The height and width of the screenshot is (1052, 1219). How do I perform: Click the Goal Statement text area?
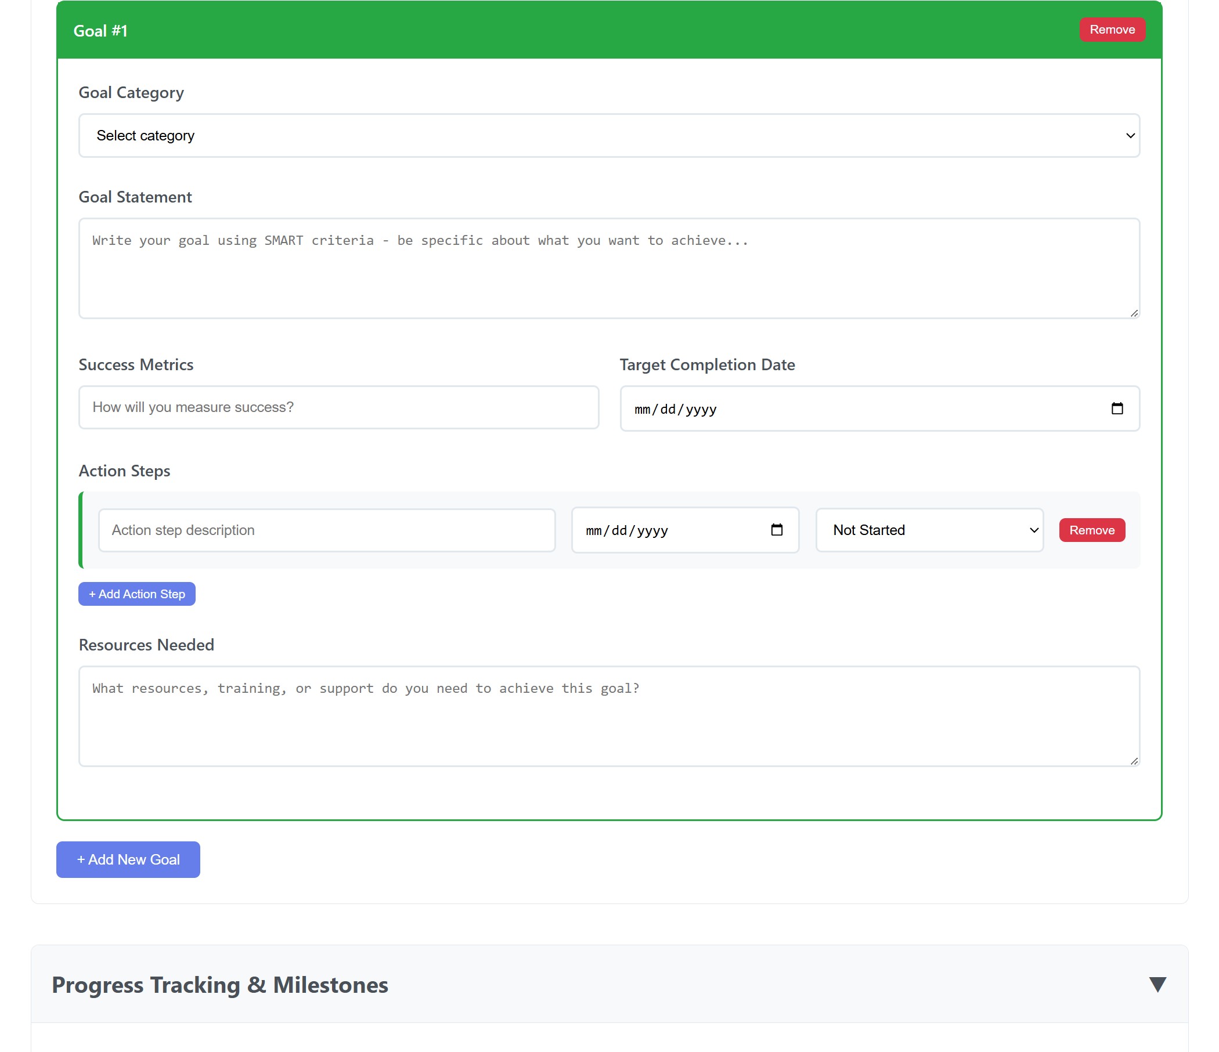coord(609,268)
